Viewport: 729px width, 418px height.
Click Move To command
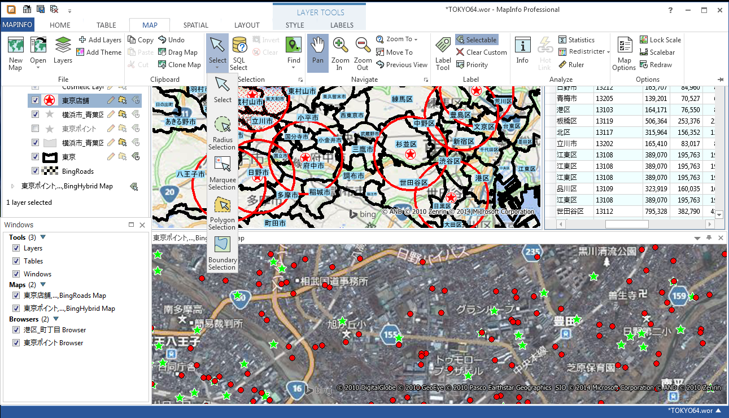(x=394, y=52)
